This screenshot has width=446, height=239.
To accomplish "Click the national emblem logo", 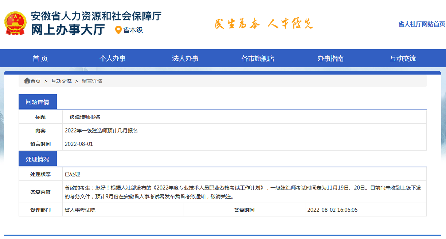I will coord(15,23).
